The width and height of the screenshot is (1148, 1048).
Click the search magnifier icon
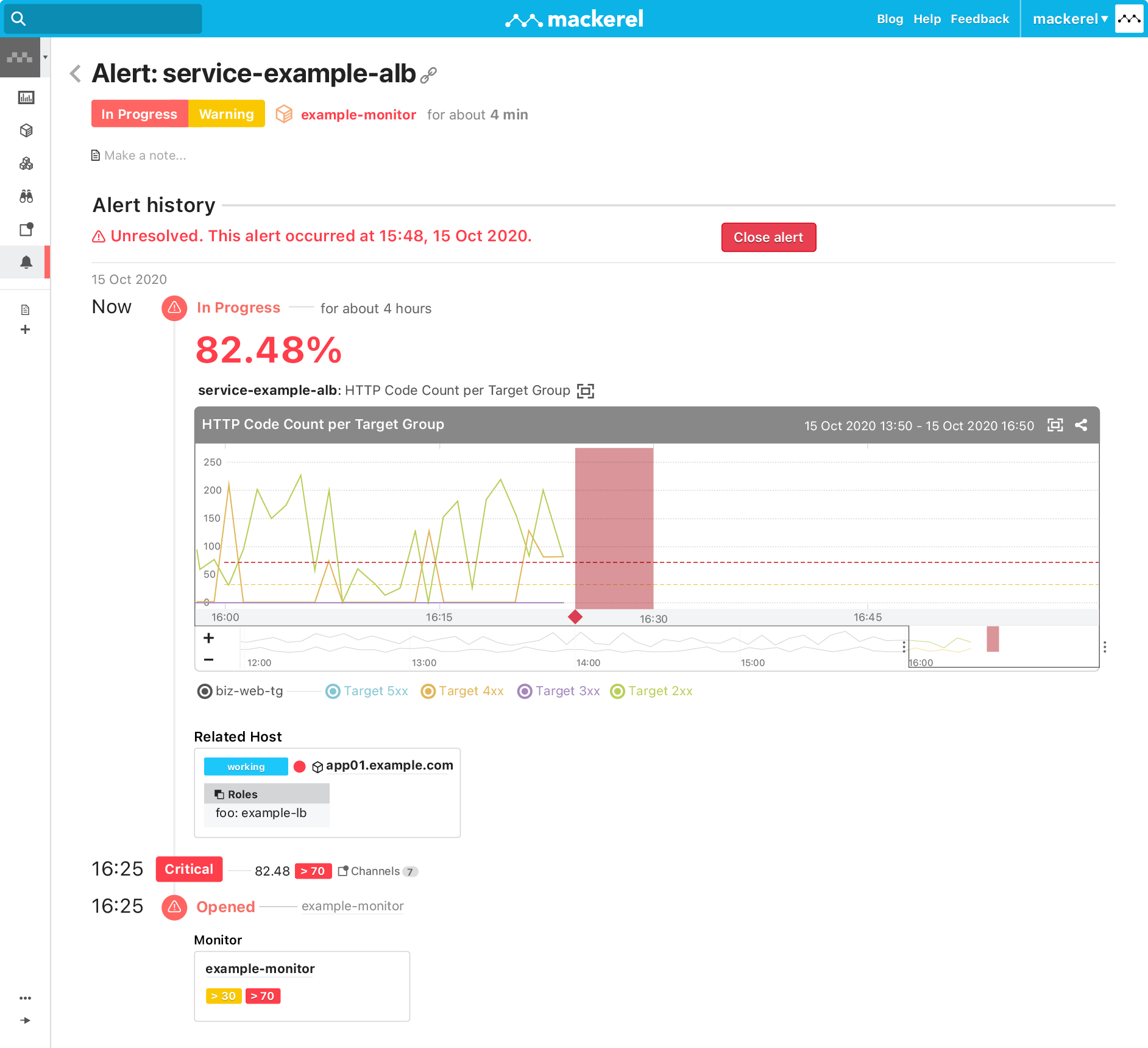pyautogui.click(x=18, y=19)
